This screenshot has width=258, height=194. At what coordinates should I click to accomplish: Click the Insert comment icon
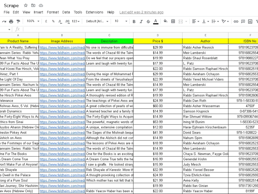(x=243, y=21)
